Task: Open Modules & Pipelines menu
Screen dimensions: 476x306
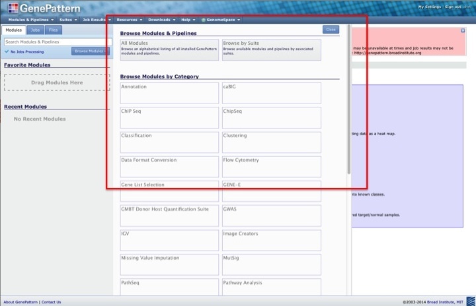Action: tap(31, 20)
